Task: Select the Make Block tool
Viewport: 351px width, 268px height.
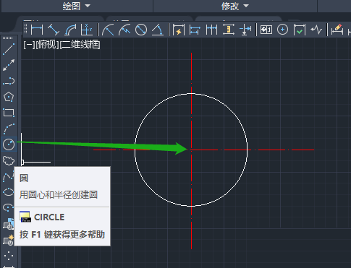Action: pyautogui.click(x=8, y=240)
